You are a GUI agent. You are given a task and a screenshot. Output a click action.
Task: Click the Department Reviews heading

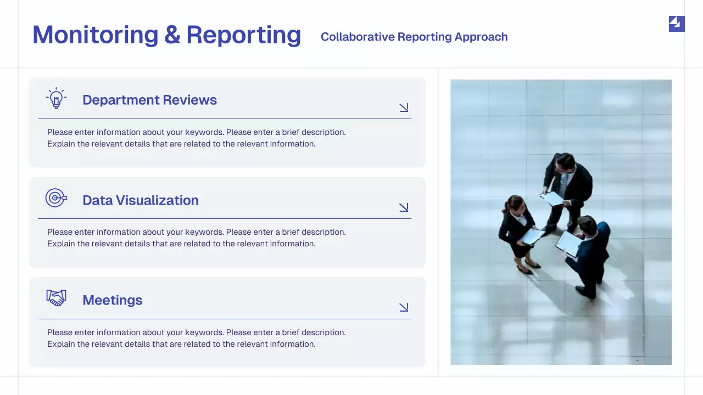(x=150, y=100)
